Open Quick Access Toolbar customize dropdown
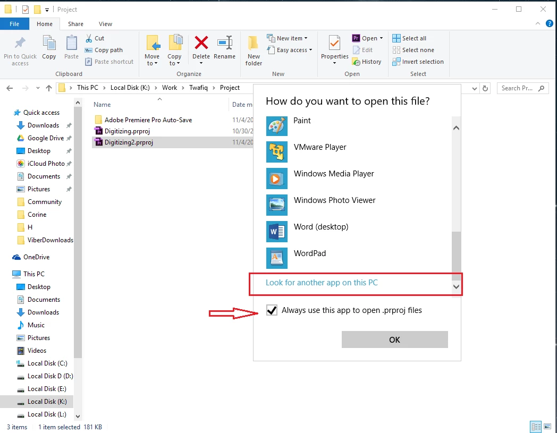 pyautogui.click(x=47, y=10)
